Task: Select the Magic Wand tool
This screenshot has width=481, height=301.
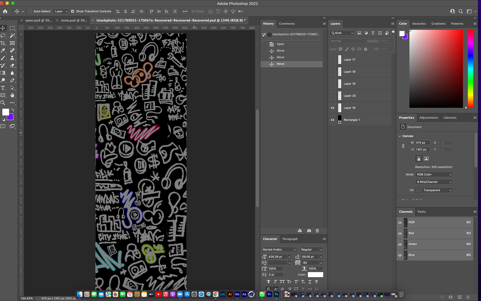Action: tap(12, 36)
